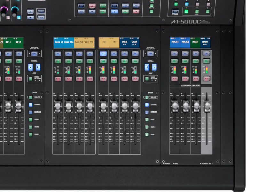Toggle SENDS ON FADER beside CH24
The width and height of the screenshot is (258, 192).
coord(147,79)
